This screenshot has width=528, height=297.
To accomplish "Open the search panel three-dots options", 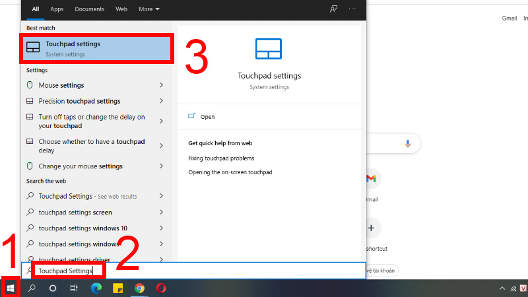I will pyautogui.click(x=352, y=9).
